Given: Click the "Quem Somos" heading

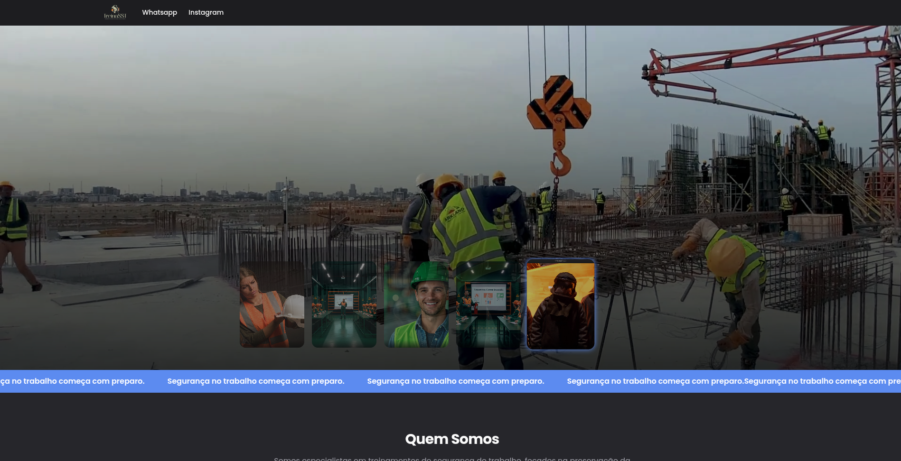Looking at the screenshot, I should point(452,439).
